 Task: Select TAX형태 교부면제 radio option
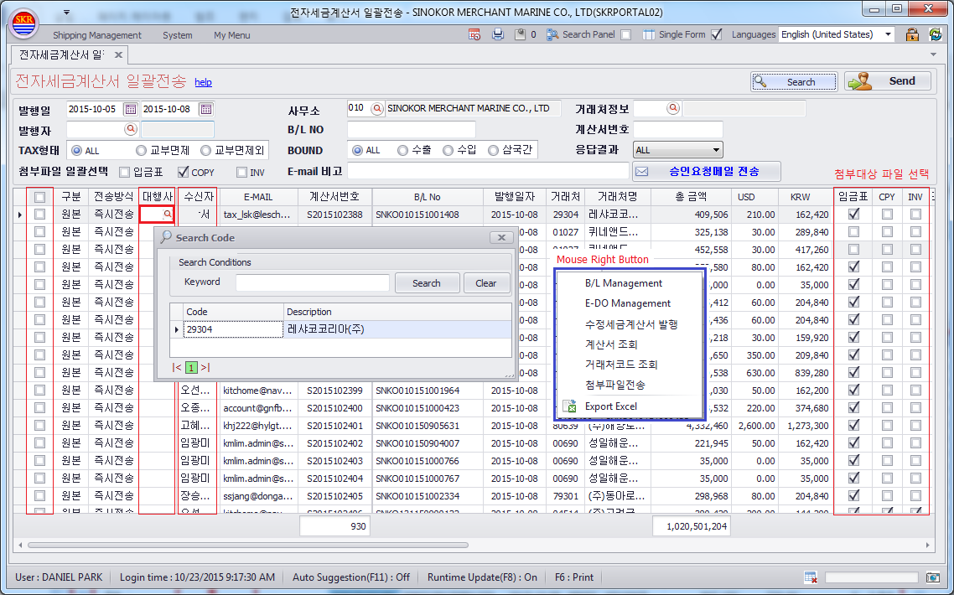click(141, 150)
